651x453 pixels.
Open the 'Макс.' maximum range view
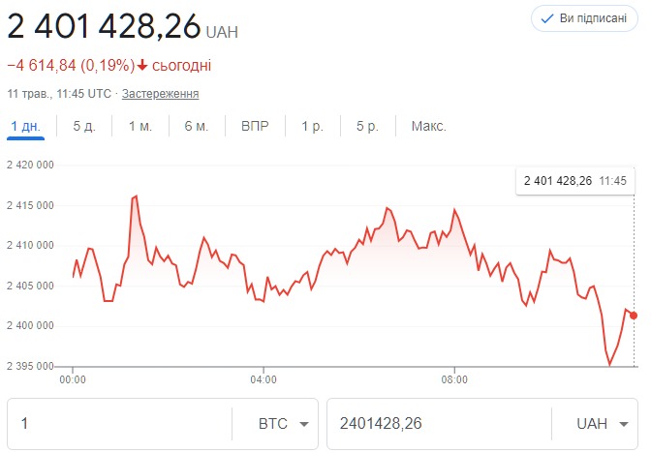[428, 127]
